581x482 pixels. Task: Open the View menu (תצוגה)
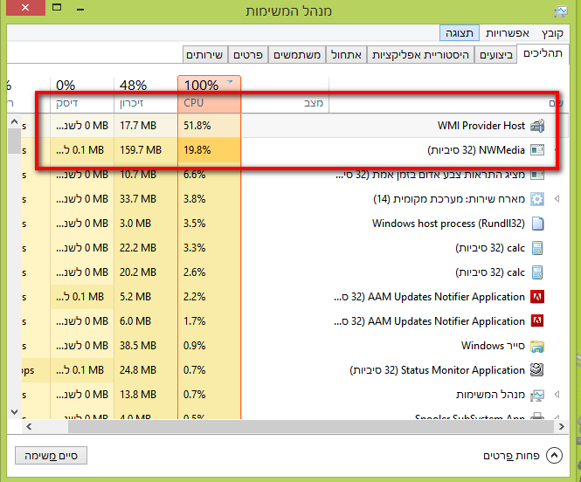460,33
